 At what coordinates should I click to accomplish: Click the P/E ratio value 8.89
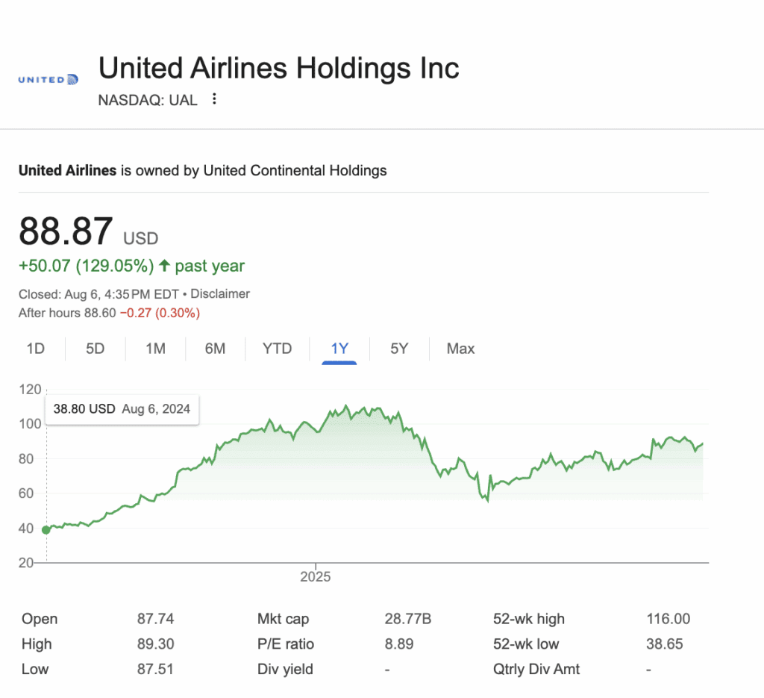click(399, 644)
